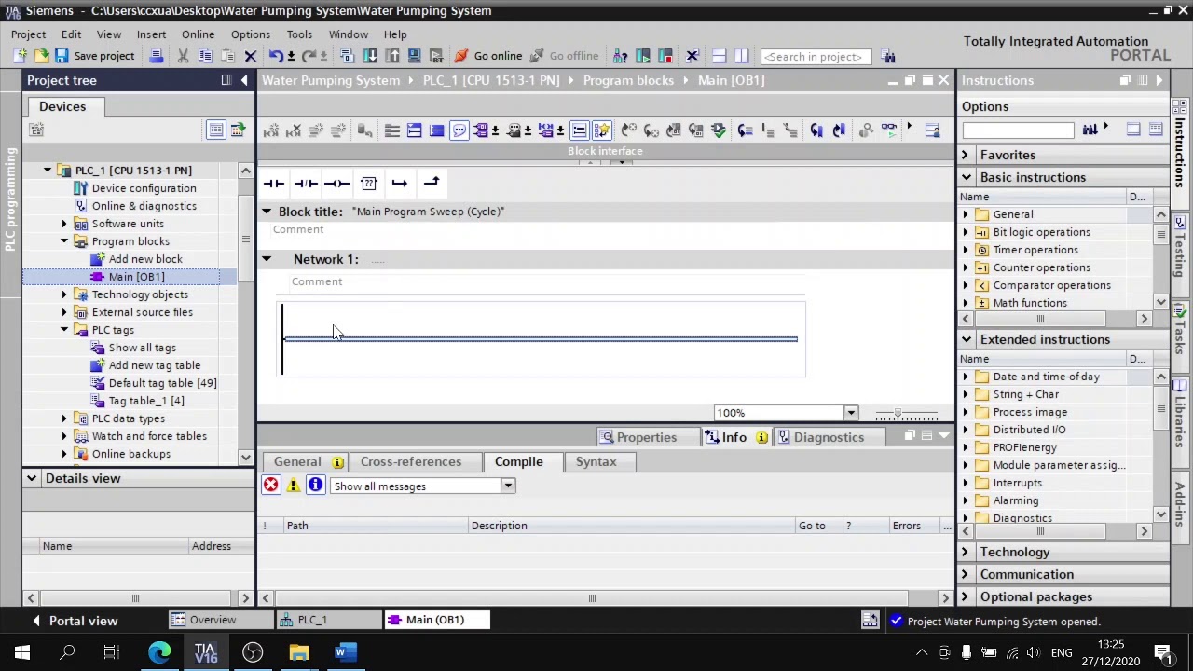Click the Start CPU icon
Screen dimensions: 1193x671
[642, 56]
